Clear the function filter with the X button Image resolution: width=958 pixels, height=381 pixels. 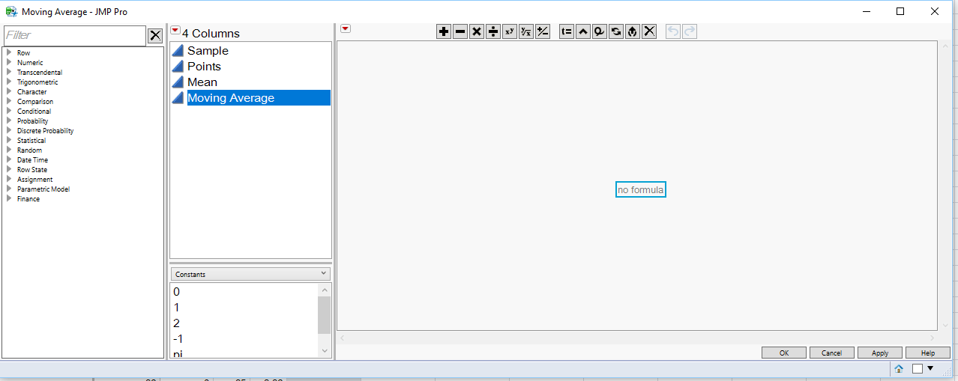[154, 35]
